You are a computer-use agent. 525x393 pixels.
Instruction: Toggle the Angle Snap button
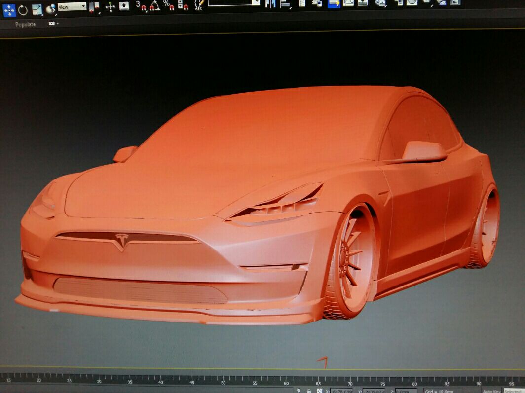pyautogui.click(x=155, y=5)
